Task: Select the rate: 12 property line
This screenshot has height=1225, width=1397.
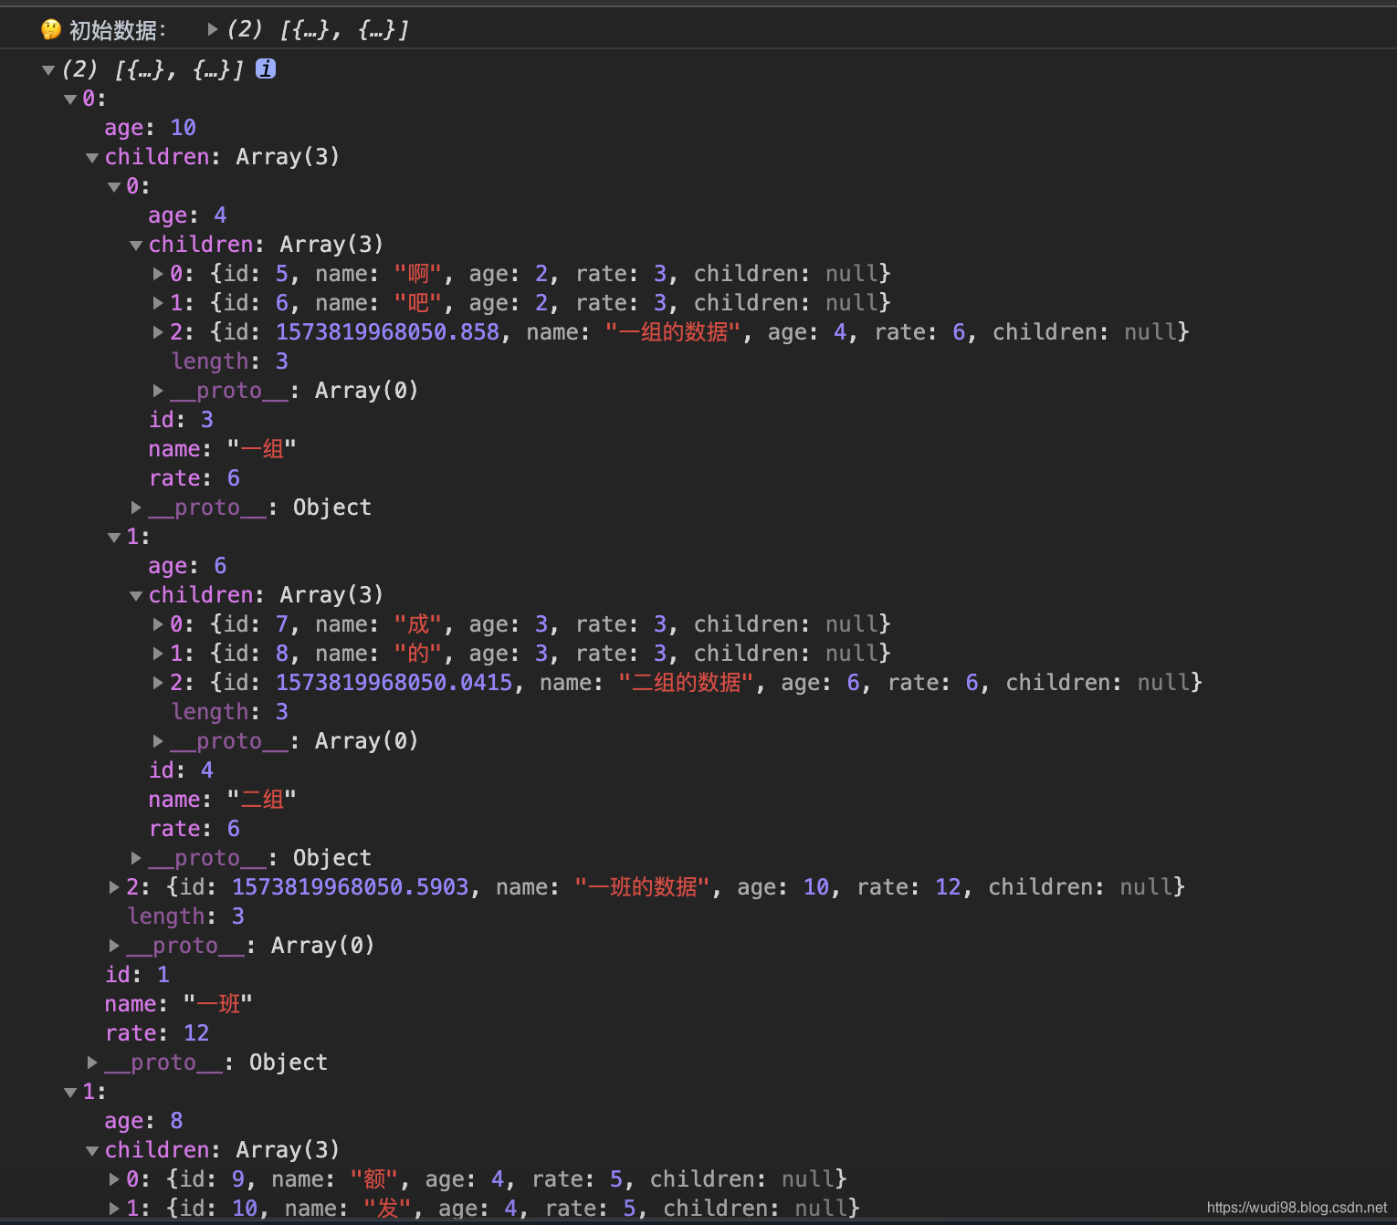Action: click(x=157, y=1033)
